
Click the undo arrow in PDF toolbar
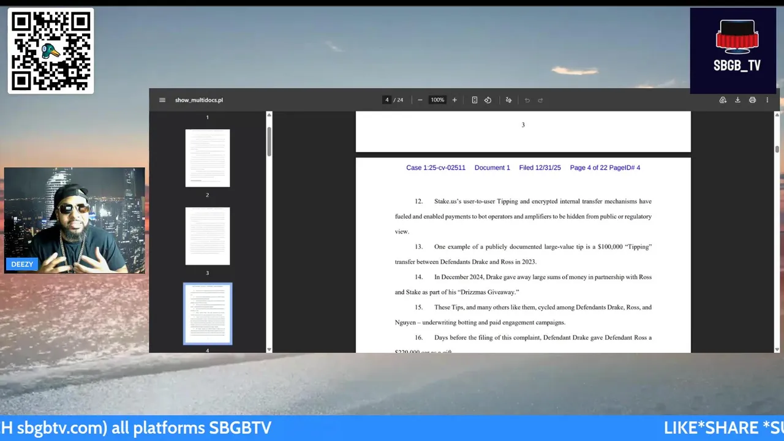[527, 100]
